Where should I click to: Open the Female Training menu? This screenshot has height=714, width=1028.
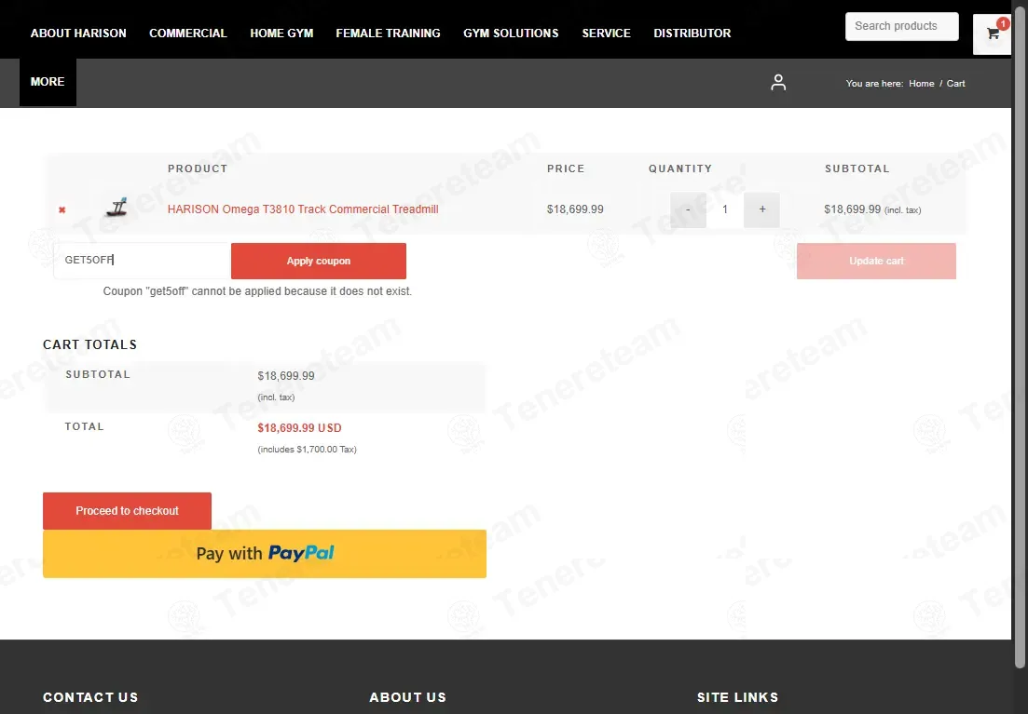click(x=388, y=33)
